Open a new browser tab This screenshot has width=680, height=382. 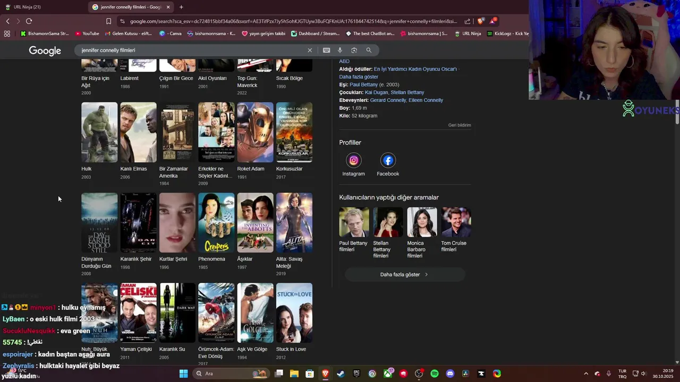click(x=181, y=7)
